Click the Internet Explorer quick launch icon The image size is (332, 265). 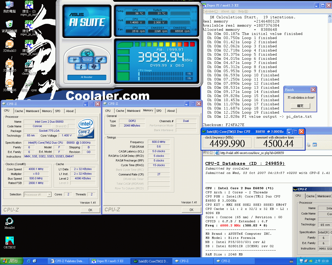(29, 261)
